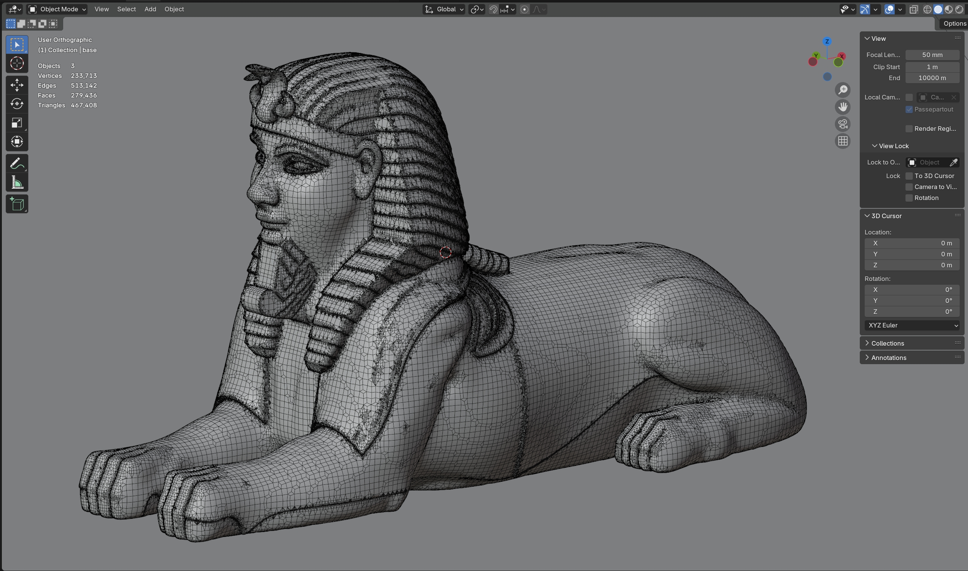Switch to orthographic/perspective grid icon
Image resolution: width=968 pixels, height=571 pixels.
(842, 141)
